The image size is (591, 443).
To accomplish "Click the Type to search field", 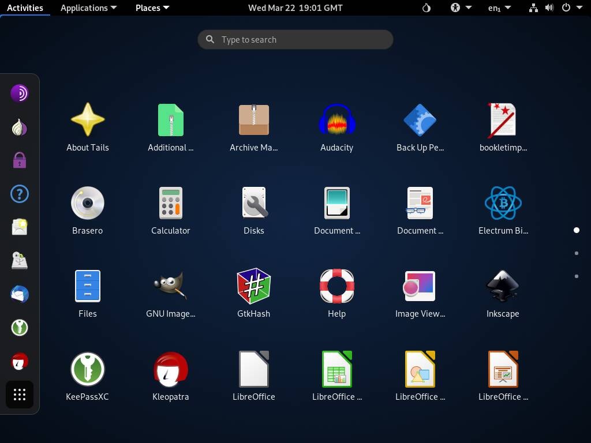I will pos(295,40).
